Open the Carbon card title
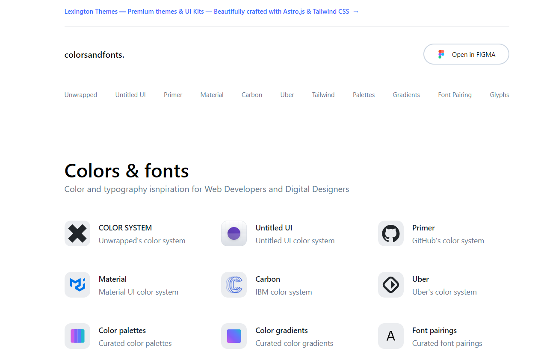This screenshot has height=360, width=535. pyautogui.click(x=268, y=279)
